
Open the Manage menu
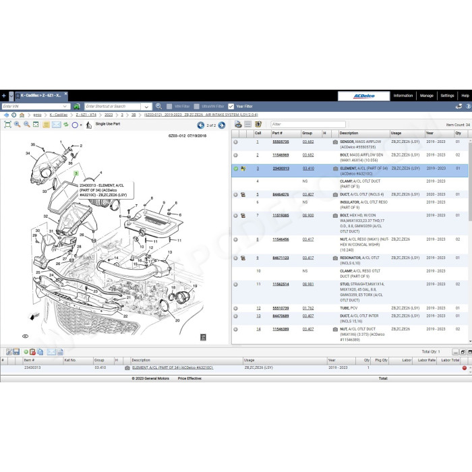pos(427,96)
